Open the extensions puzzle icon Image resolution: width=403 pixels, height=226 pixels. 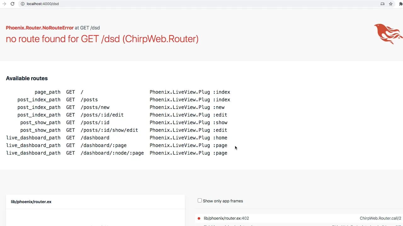click(401, 4)
